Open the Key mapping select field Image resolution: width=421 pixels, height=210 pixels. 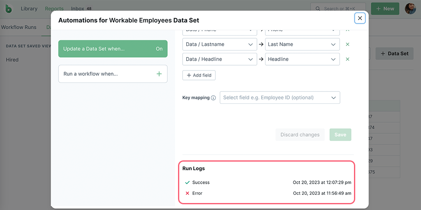click(280, 98)
